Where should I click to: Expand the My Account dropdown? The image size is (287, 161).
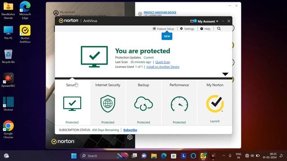point(208,21)
